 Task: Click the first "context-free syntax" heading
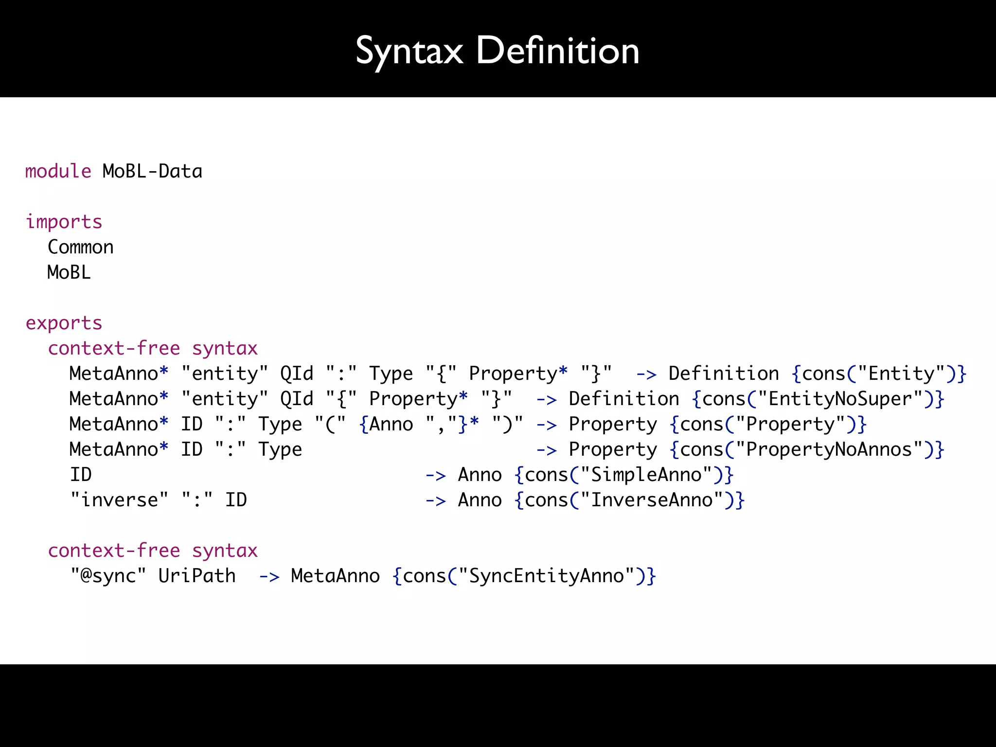(x=153, y=349)
